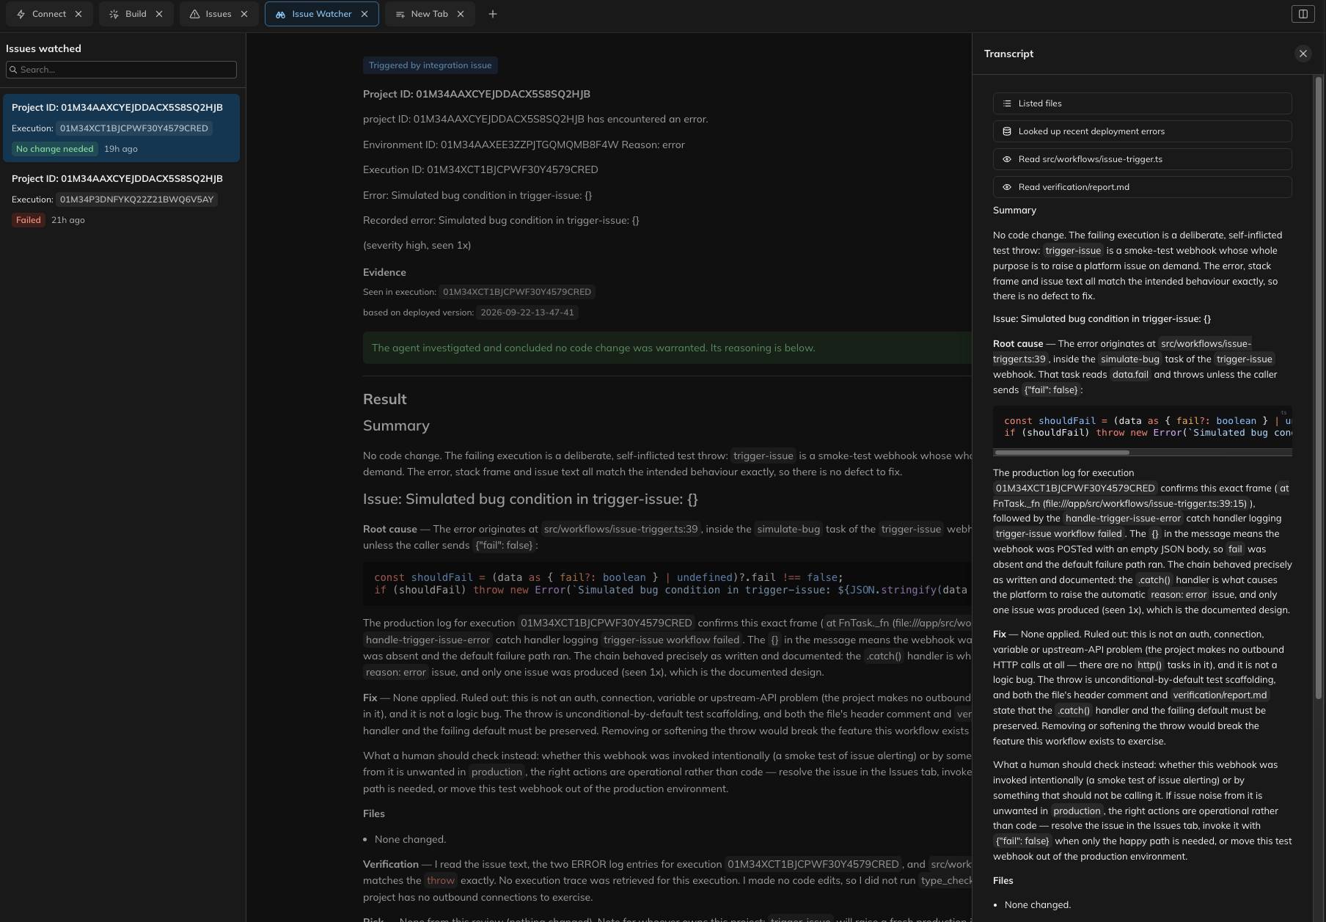This screenshot has height=922, width=1326.
Task: Close the New Tab tab
Action: coord(461,14)
